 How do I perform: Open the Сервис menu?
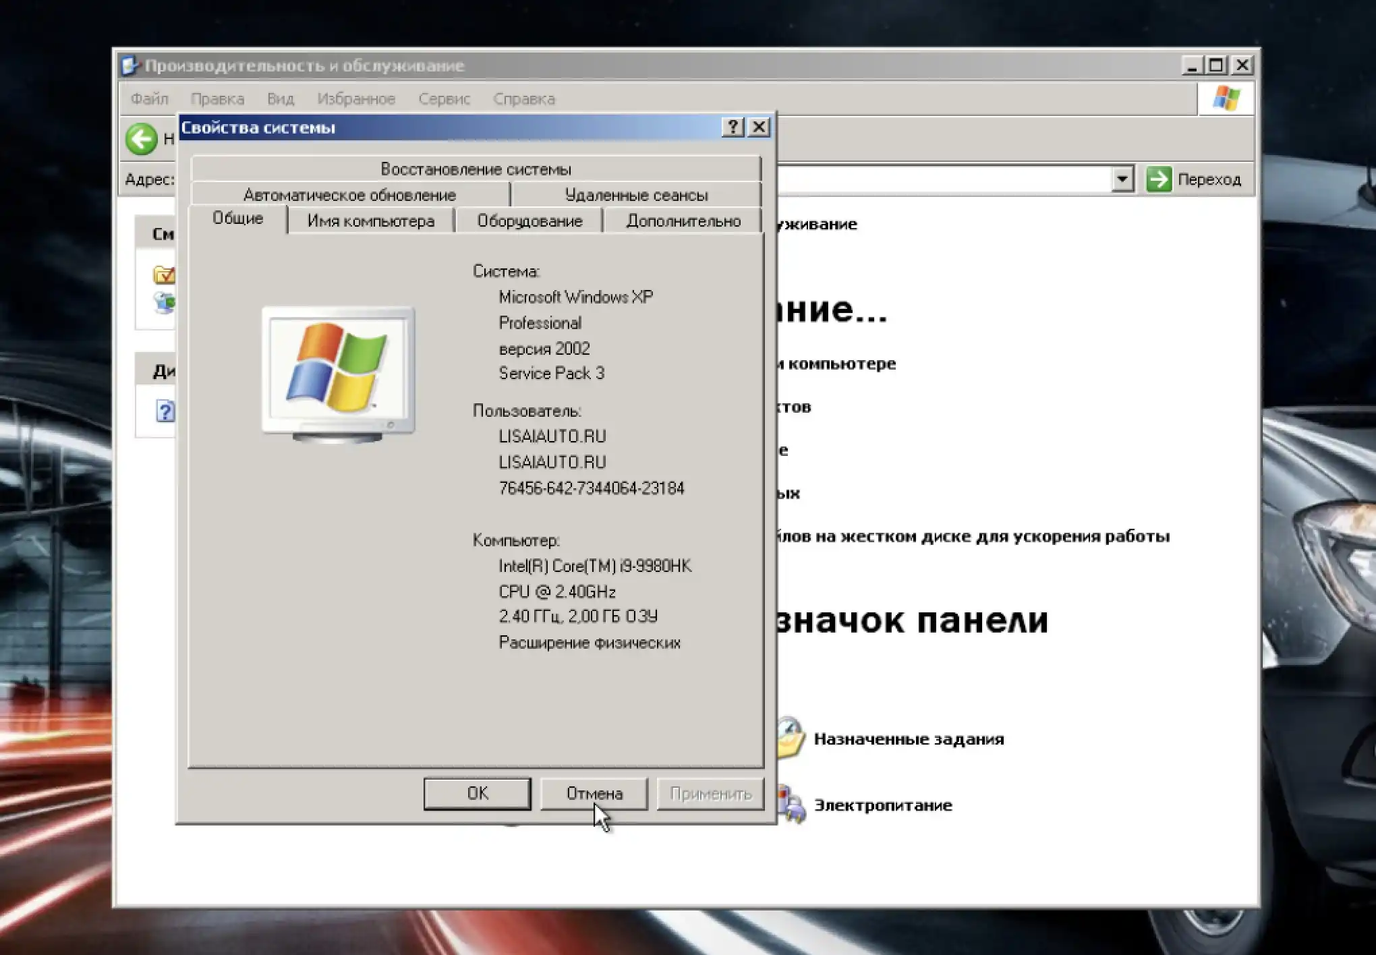pyautogui.click(x=444, y=98)
